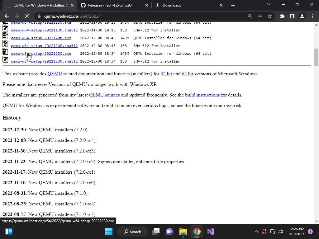Click the forward navigation arrow
The height and width of the screenshot is (239, 319).
click(x=17, y=16)
